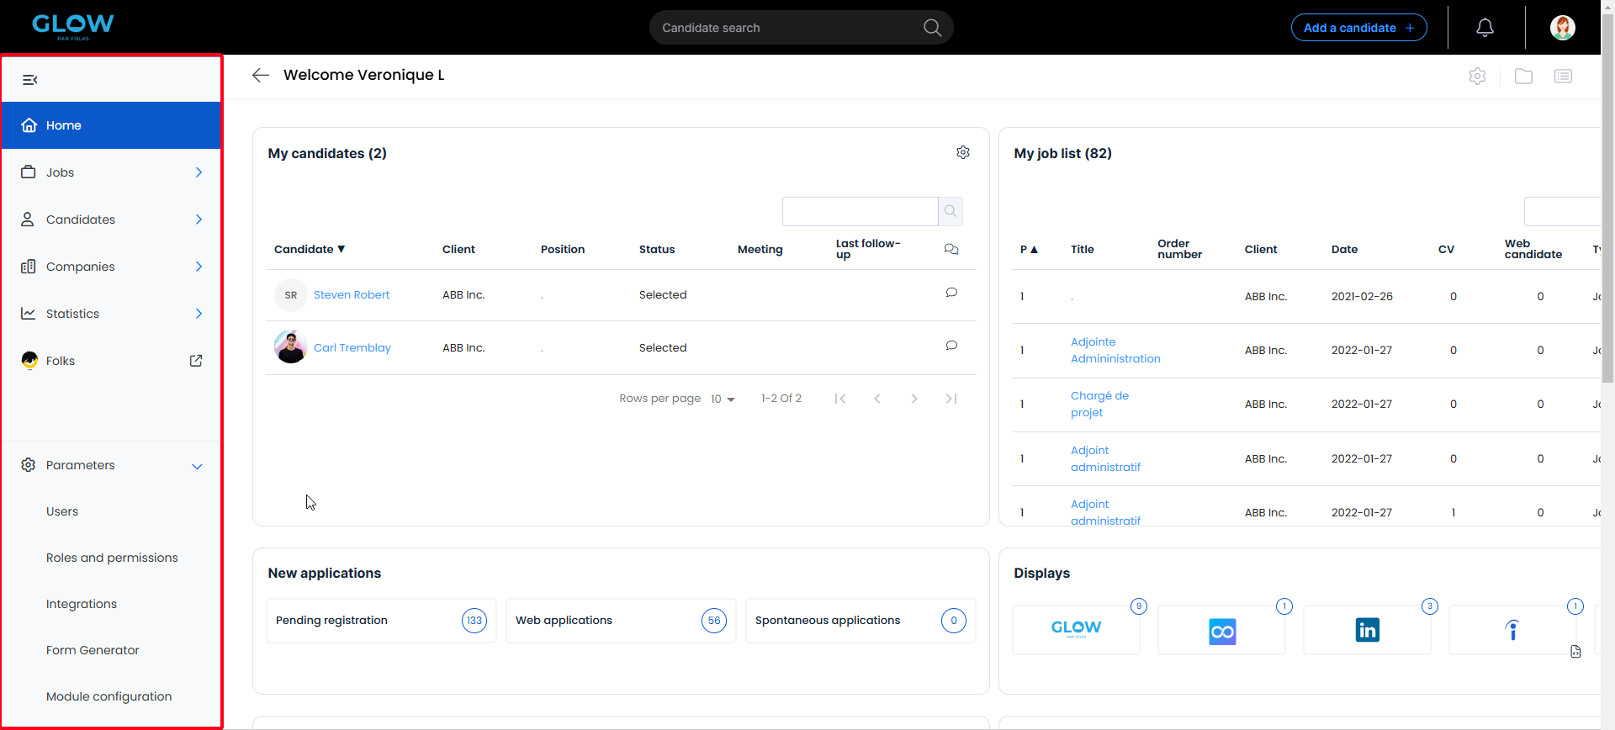Expand the Companies submenu chevron
This screenshot has height=730, width=1615.
pos(199,267)
